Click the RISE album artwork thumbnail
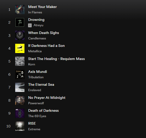146x138 pixels. (x=20, y=126)
